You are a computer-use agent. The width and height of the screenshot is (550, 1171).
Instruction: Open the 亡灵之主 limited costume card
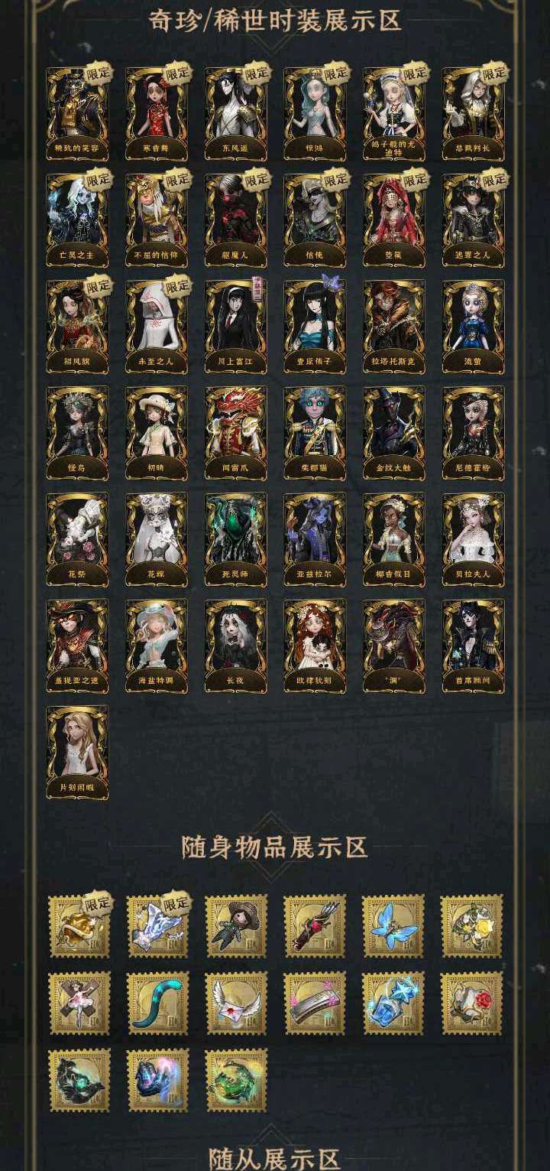click(77, 220)
